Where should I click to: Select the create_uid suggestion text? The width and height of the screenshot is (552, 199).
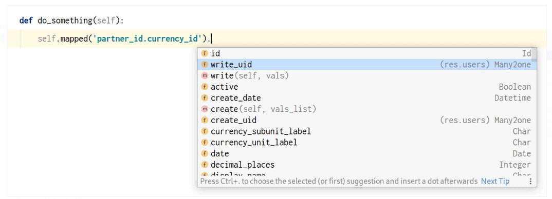tap(233, 120)
